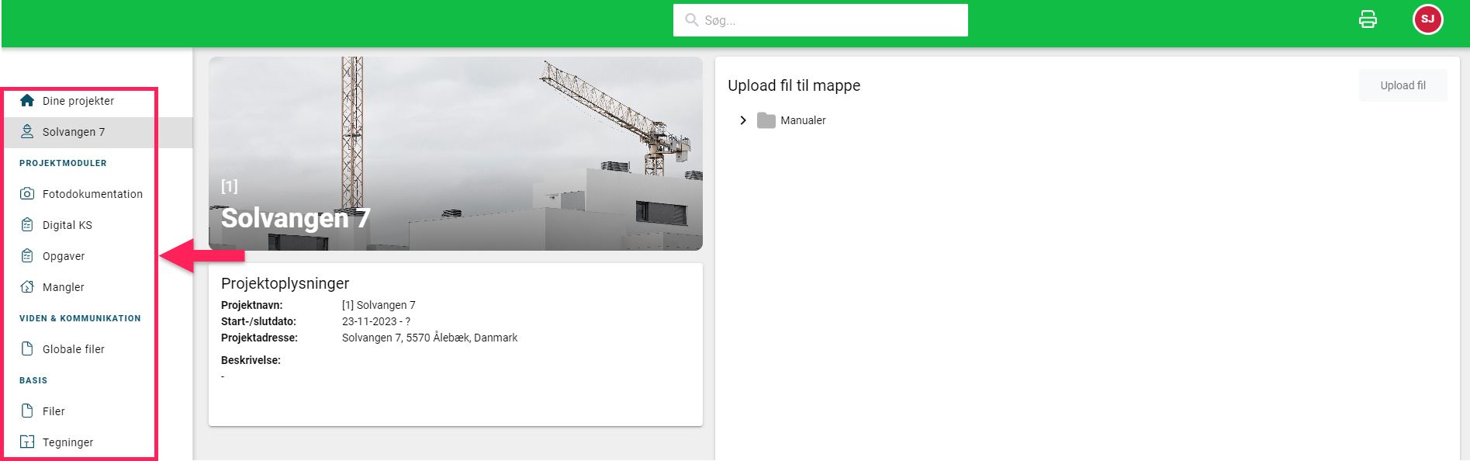Expand the Manualer folder chevron
The image size is (1470, 461).
[x=743, y=120]
